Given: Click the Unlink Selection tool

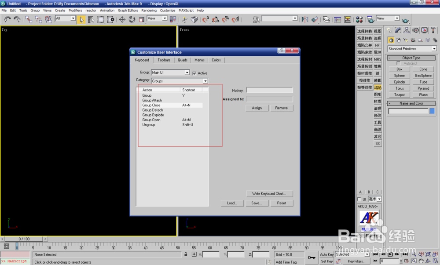Looking at the screenshot, I should [38, 19].
